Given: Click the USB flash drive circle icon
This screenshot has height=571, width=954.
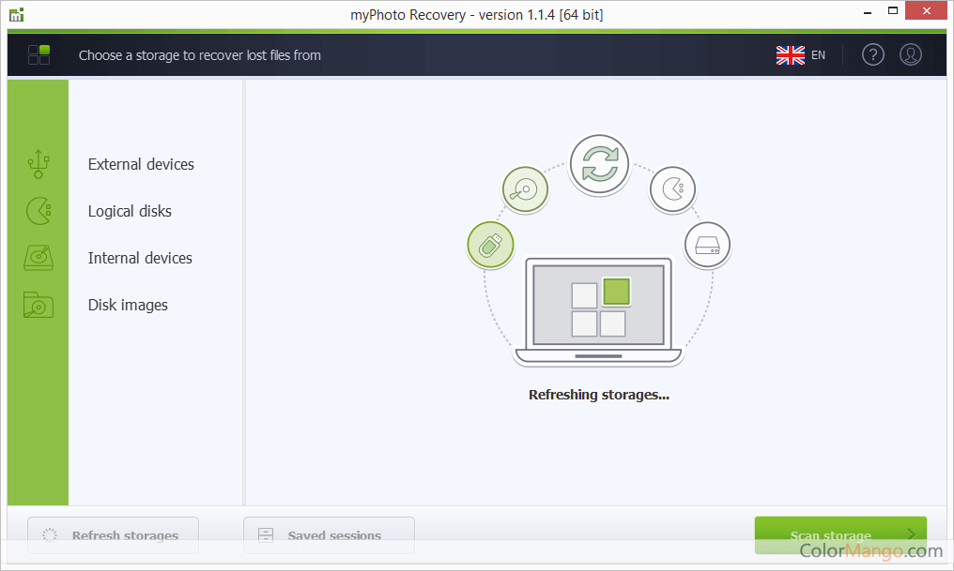Looking at the screenshot, I should (490, 246).
